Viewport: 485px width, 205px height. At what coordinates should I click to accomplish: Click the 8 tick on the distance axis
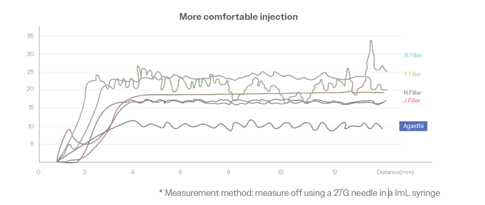pyautogui.click(x=228, y=172)
